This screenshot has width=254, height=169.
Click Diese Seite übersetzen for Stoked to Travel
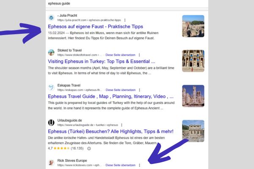(x=120, y=55)
